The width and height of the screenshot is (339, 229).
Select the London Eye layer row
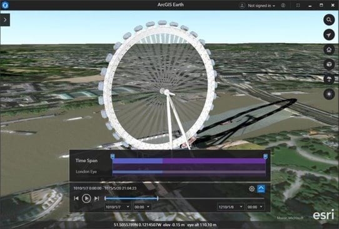point(169,171)
